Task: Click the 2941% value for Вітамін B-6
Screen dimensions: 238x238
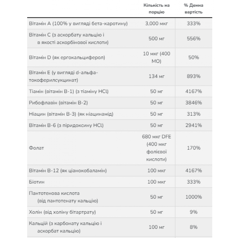Action: (x=193, y=125)
